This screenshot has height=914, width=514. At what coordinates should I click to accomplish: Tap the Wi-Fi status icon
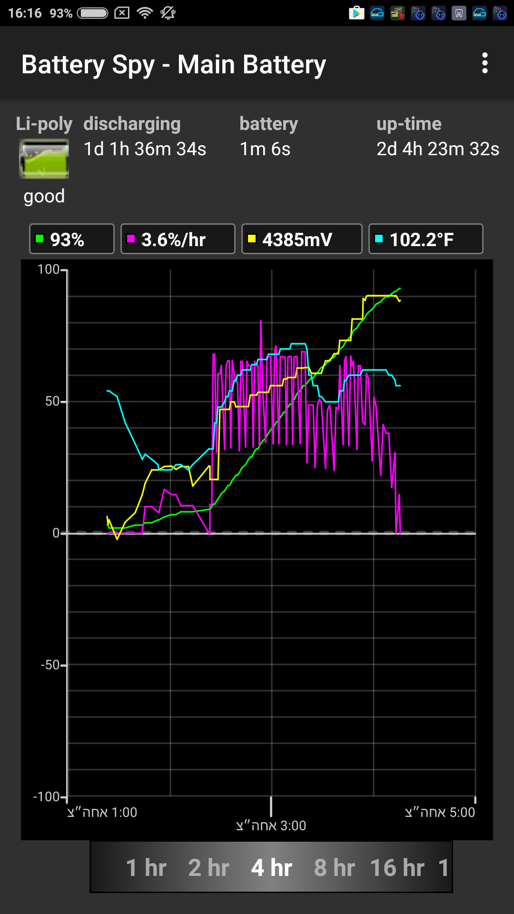click(145, 13)
